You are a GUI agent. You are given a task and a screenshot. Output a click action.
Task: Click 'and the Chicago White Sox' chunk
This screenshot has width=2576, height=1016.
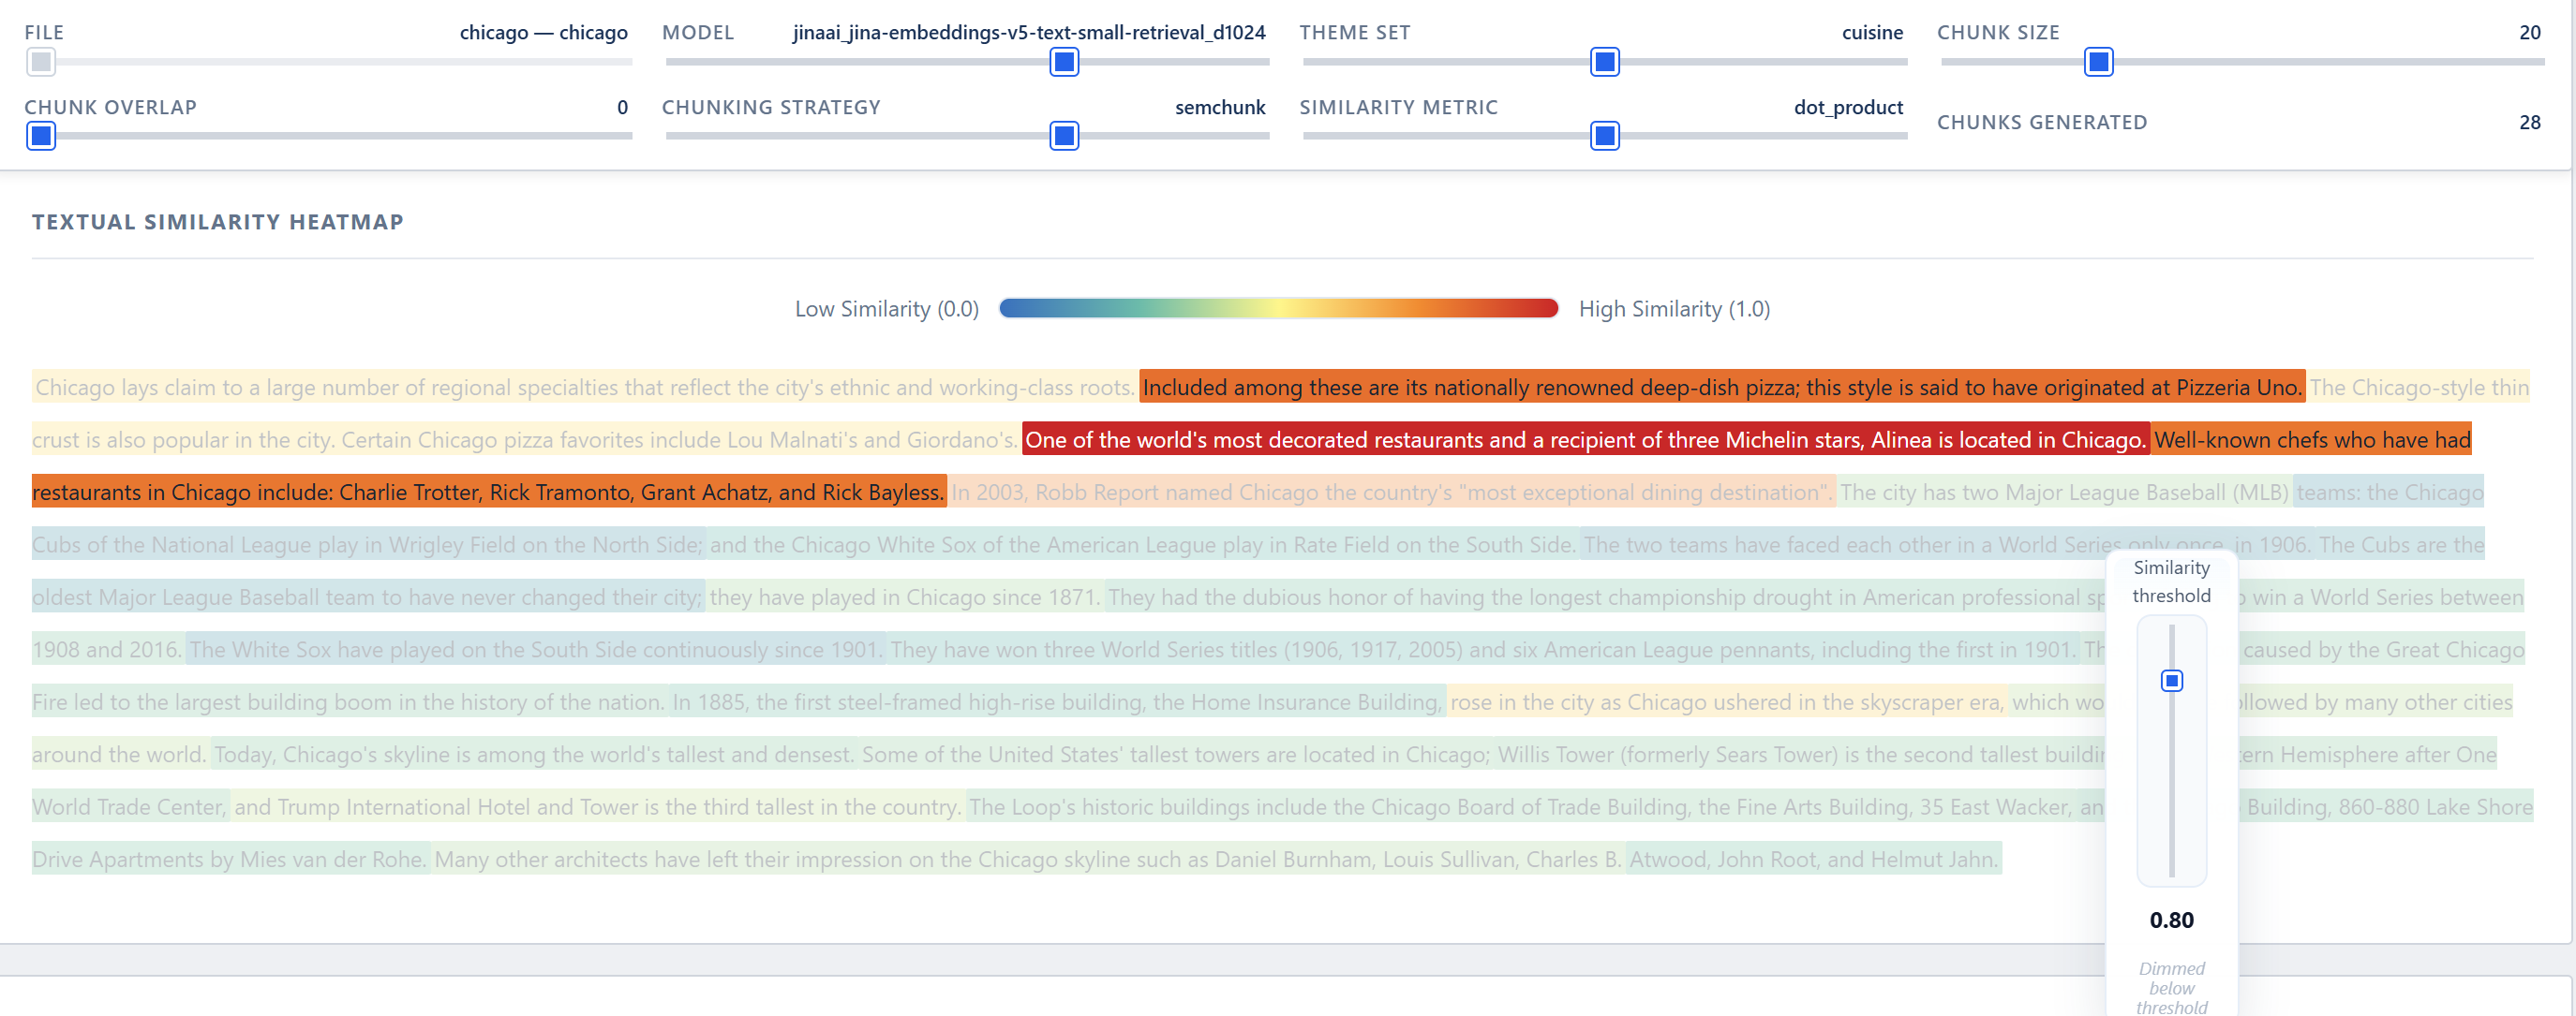(x=1142, y=544)
